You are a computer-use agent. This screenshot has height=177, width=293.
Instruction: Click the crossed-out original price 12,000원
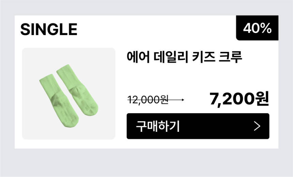(148, 100)
